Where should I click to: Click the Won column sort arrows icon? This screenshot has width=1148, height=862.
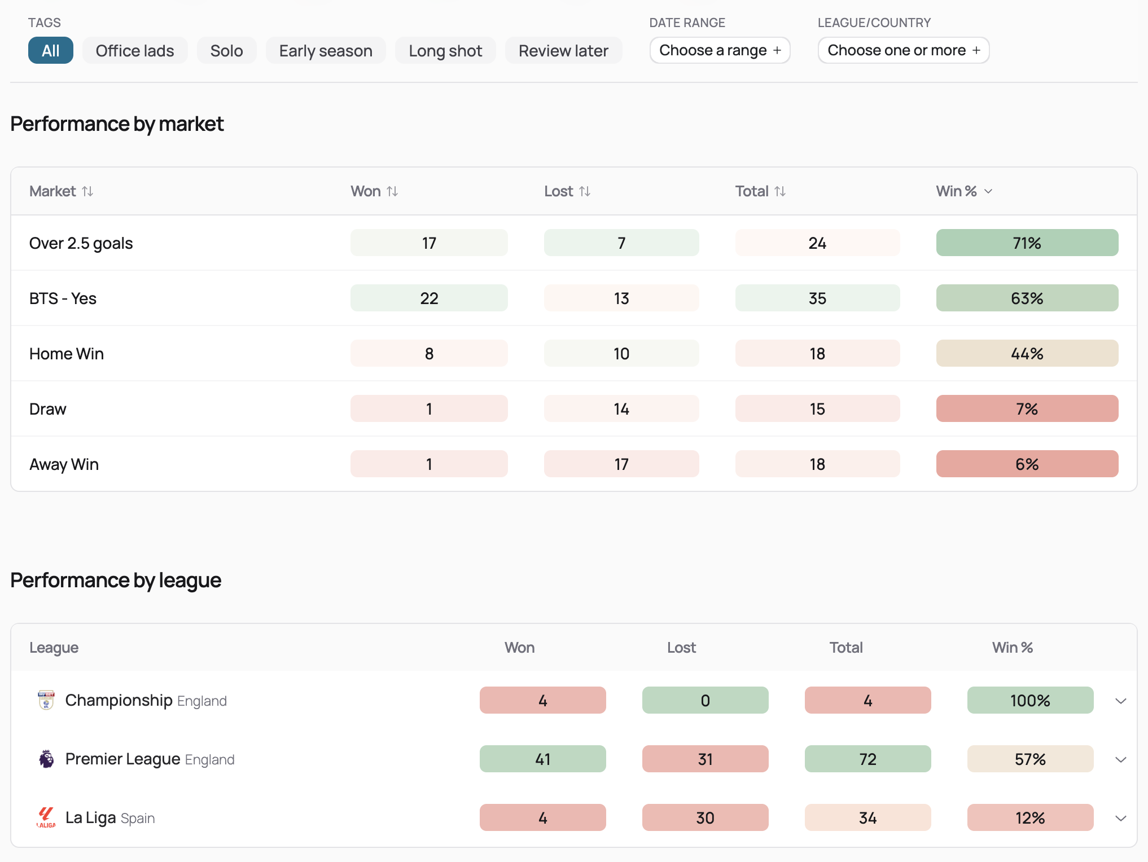coord(392,192)
